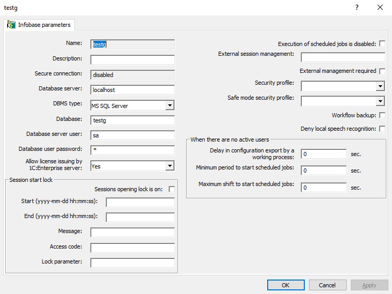Click the session lock Access code field
Screen dimensions: 392x294
pyautogui.click(x=133, y=248)
